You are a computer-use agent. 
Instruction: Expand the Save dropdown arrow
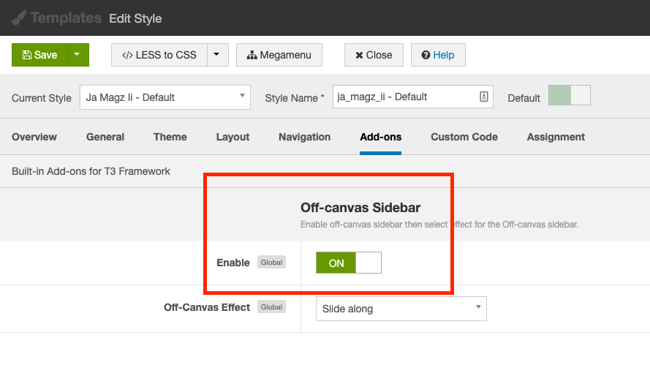pos(78,55)
